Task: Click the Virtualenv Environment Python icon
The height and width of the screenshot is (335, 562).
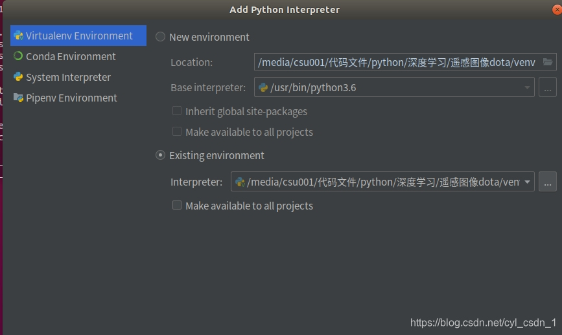Action: click(x=18, y=36)
